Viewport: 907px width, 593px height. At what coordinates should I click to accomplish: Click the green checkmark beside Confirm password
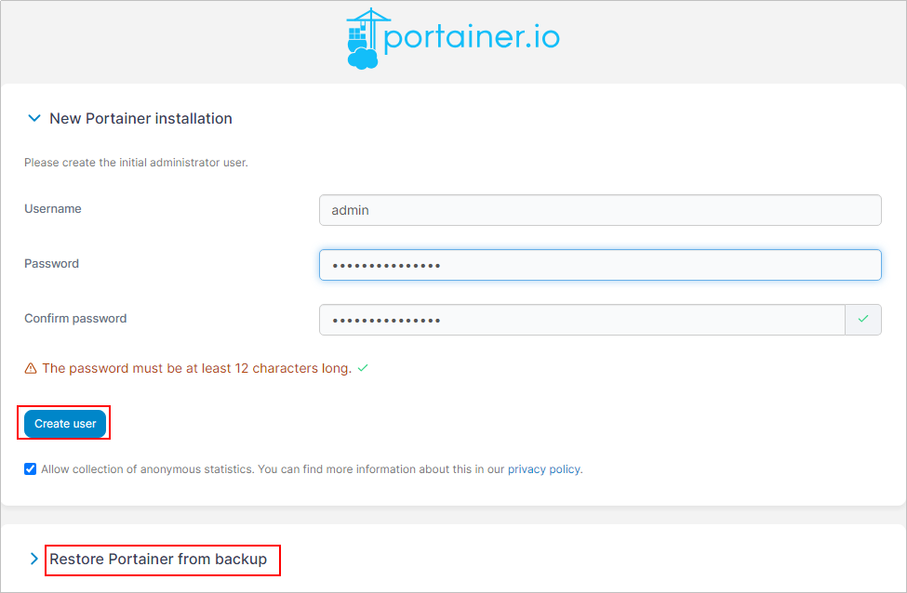pos(863,319)
